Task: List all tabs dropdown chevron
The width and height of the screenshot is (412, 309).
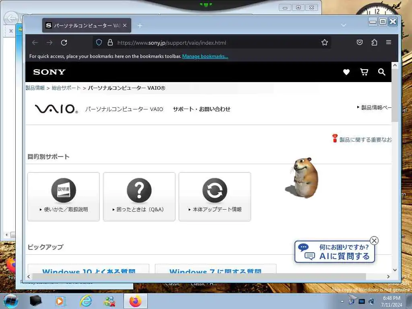Action: click(344, 25)
